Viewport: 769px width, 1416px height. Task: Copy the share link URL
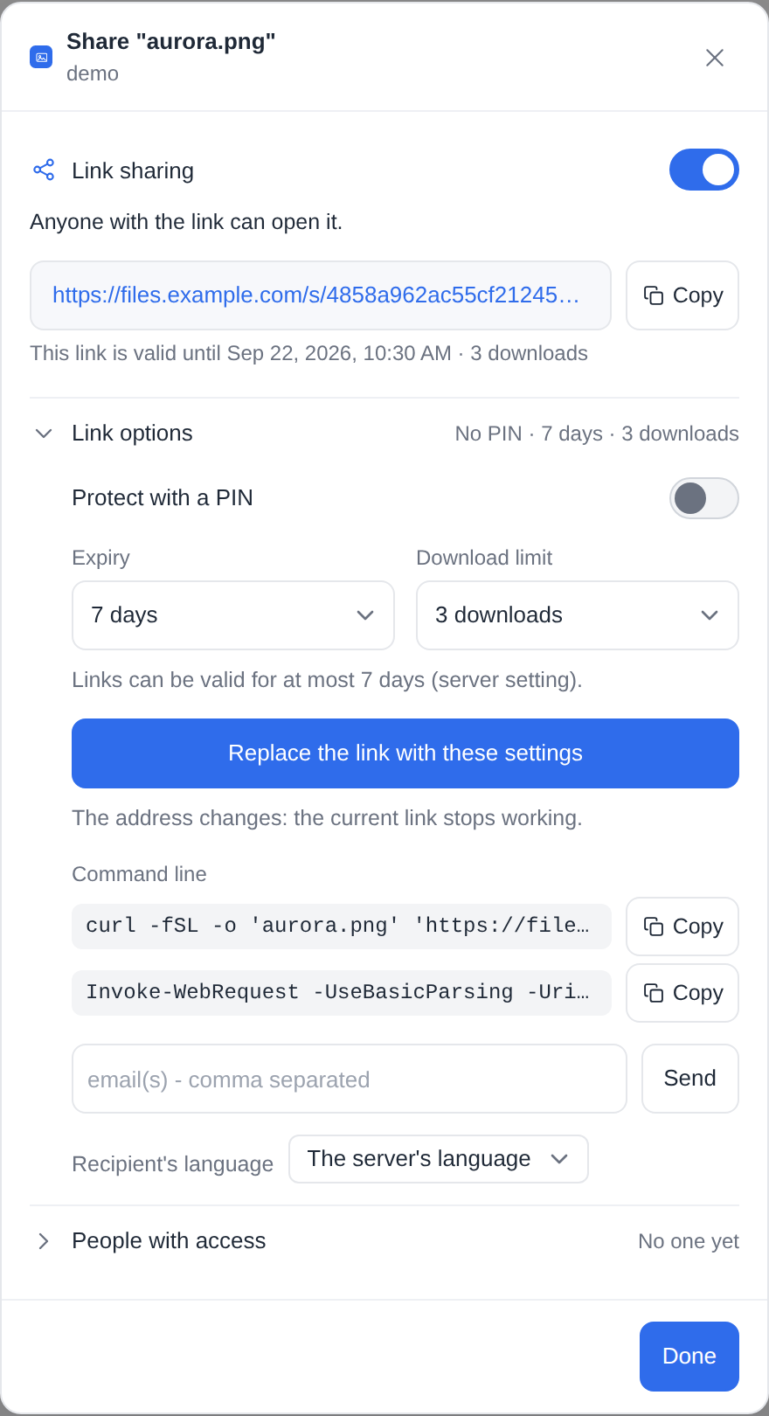(x=682, y=295)
